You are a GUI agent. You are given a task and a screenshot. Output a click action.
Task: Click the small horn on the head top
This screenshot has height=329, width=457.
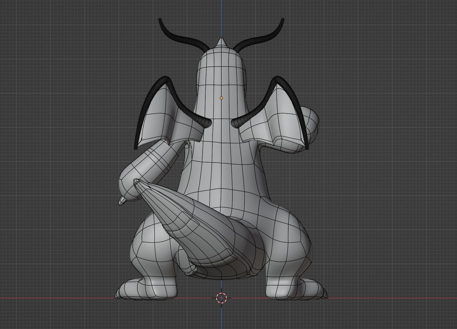click(221, 42)
